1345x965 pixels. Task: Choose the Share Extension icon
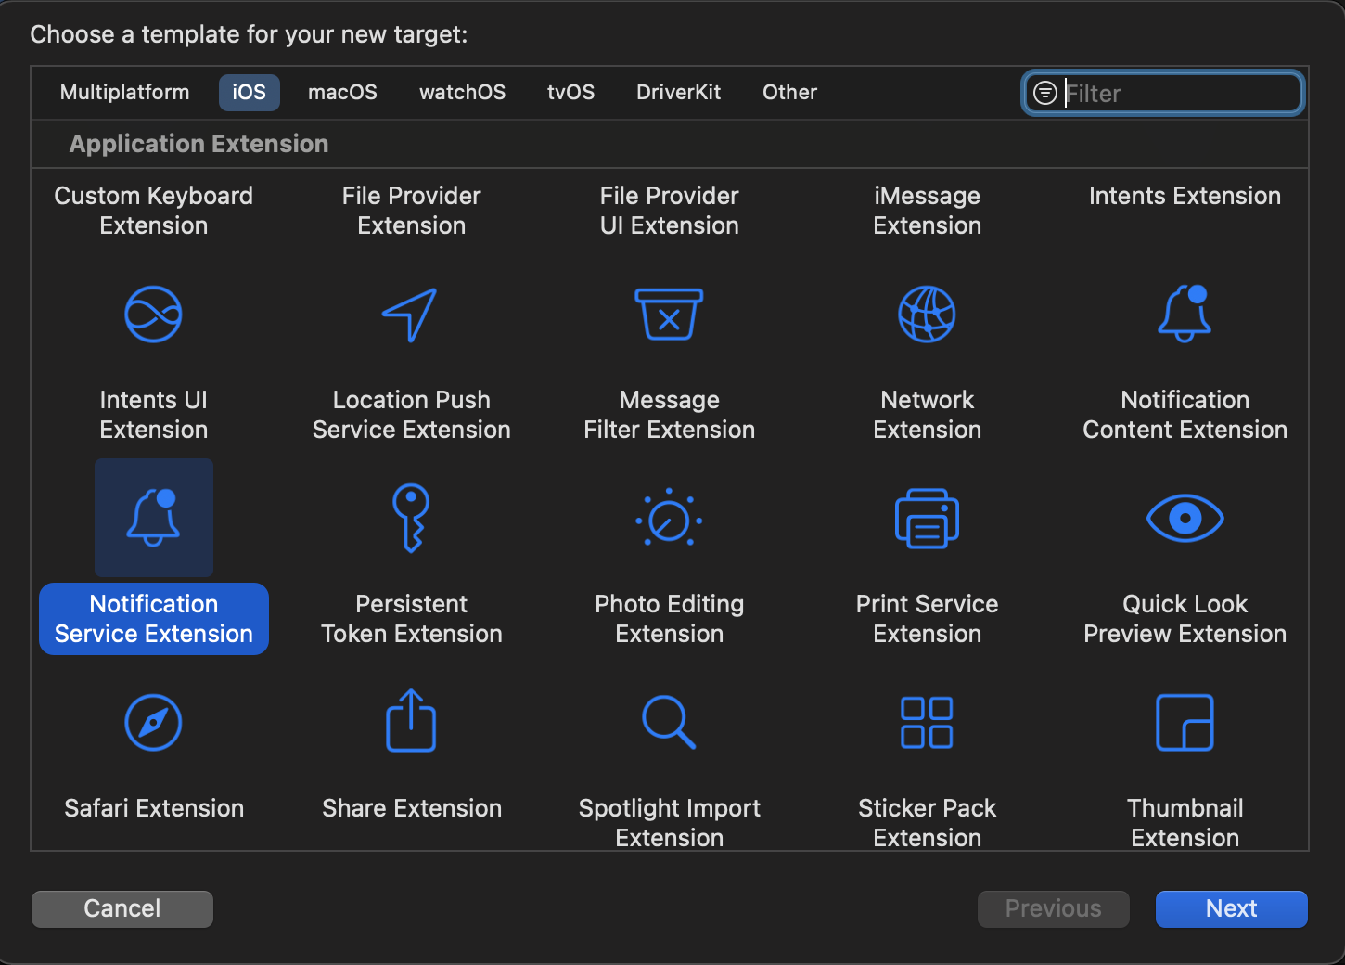[x=411, y=722]
